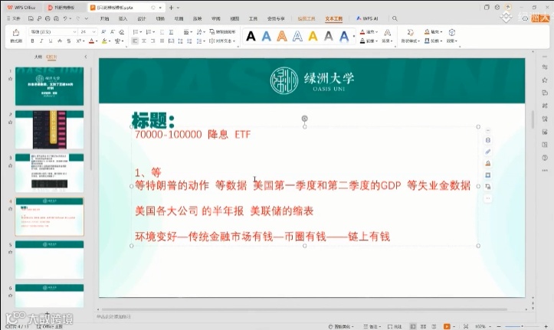554x330 pixels.
Task: Select blue reflection text preset A
Action: [344, 36]
